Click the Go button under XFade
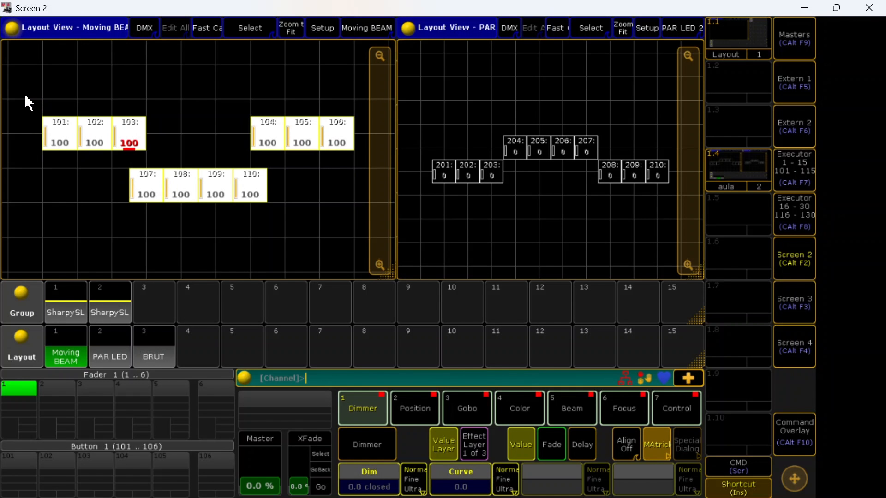886x498 pixels. [320, 486]
